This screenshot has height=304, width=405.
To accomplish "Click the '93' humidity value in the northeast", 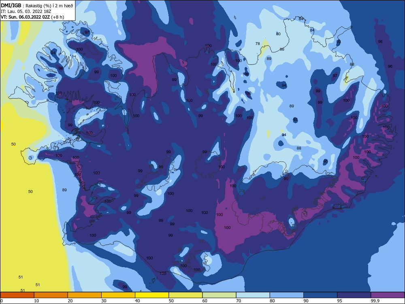I will point(339,42).
